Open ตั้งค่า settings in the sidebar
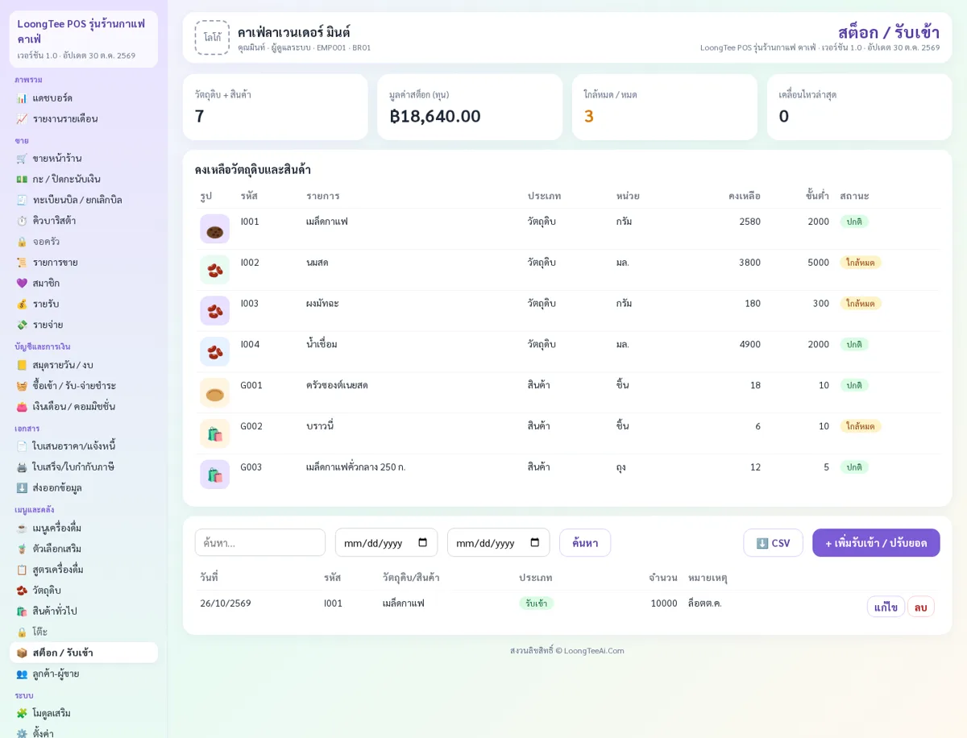The image size is (967, 738). coord(84,733)
